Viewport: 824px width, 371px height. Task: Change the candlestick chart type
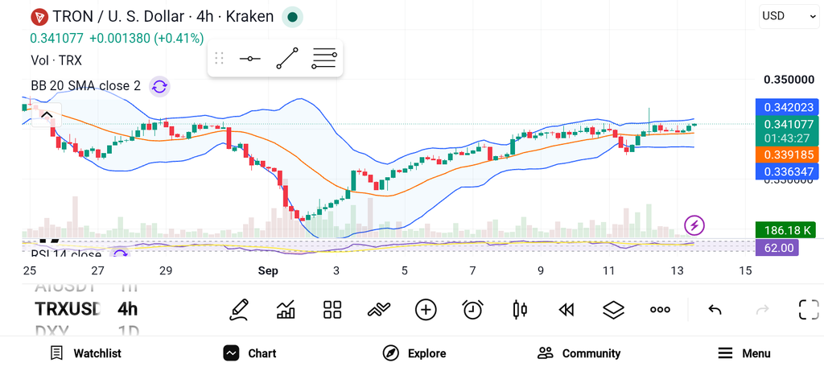tap(520, 310)
